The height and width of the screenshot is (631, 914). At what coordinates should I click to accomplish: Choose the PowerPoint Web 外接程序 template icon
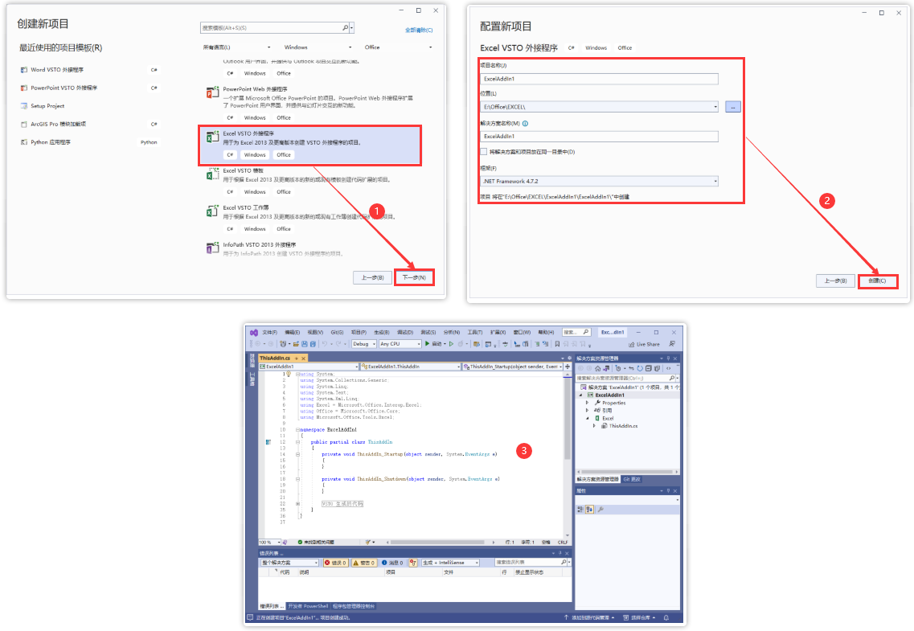click(x=212, y=92)
